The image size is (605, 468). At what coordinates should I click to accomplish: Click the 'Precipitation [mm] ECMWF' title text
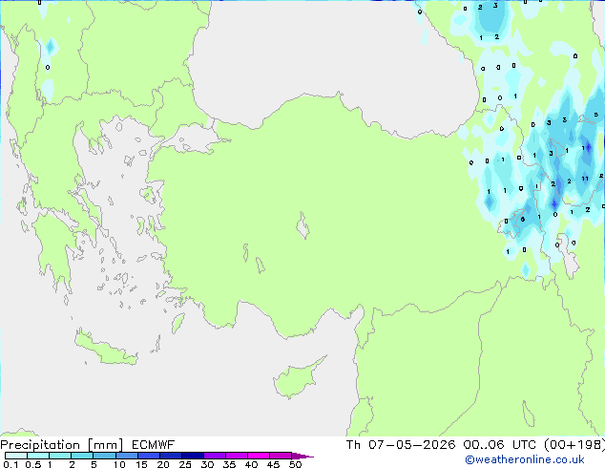pyautogui.click(x=88, y=445)
